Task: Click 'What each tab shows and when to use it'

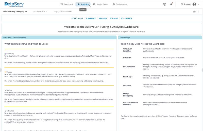Action: click(26, 44)
